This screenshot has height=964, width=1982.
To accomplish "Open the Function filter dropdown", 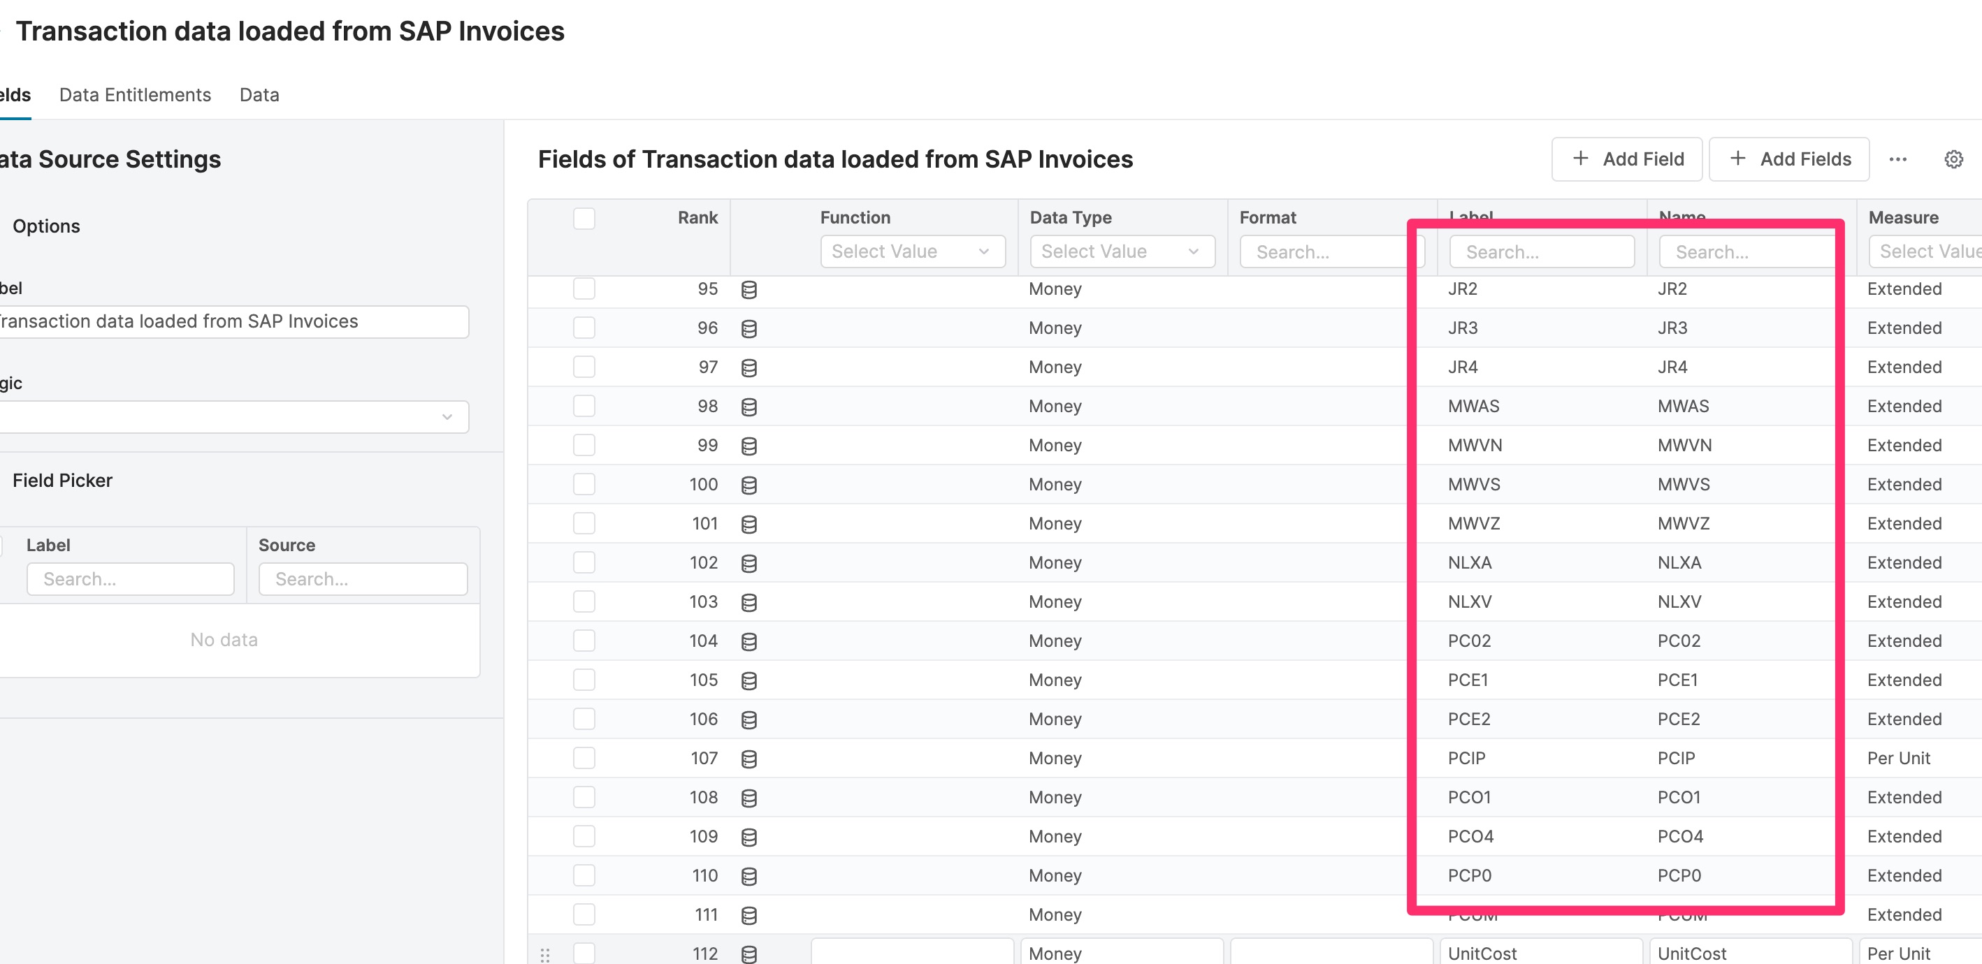I will [x=912, y=251].
